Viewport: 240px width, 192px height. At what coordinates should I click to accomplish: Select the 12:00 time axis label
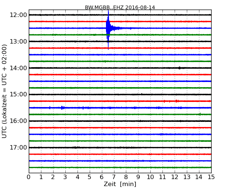tap(18, 15)
